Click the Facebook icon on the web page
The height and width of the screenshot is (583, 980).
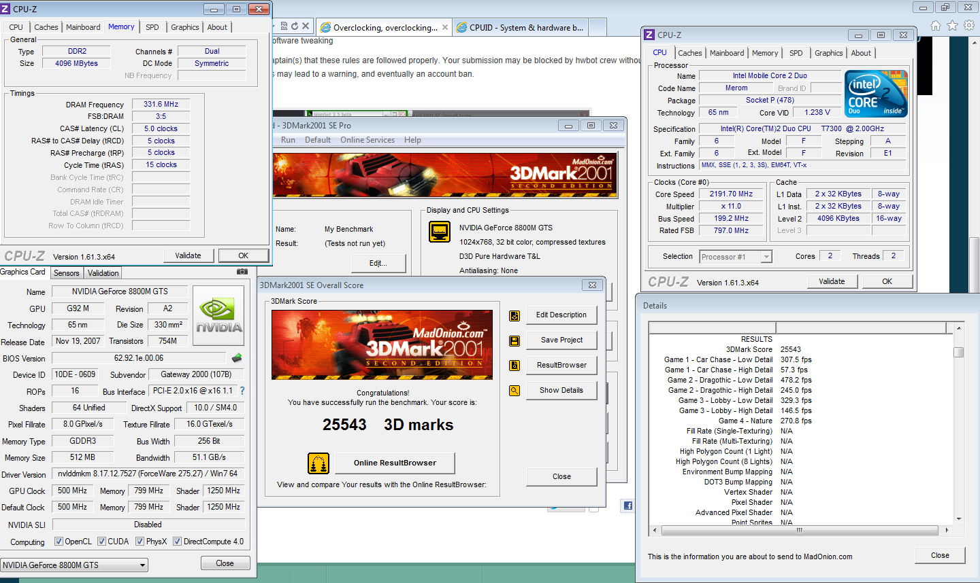point(627,505)
